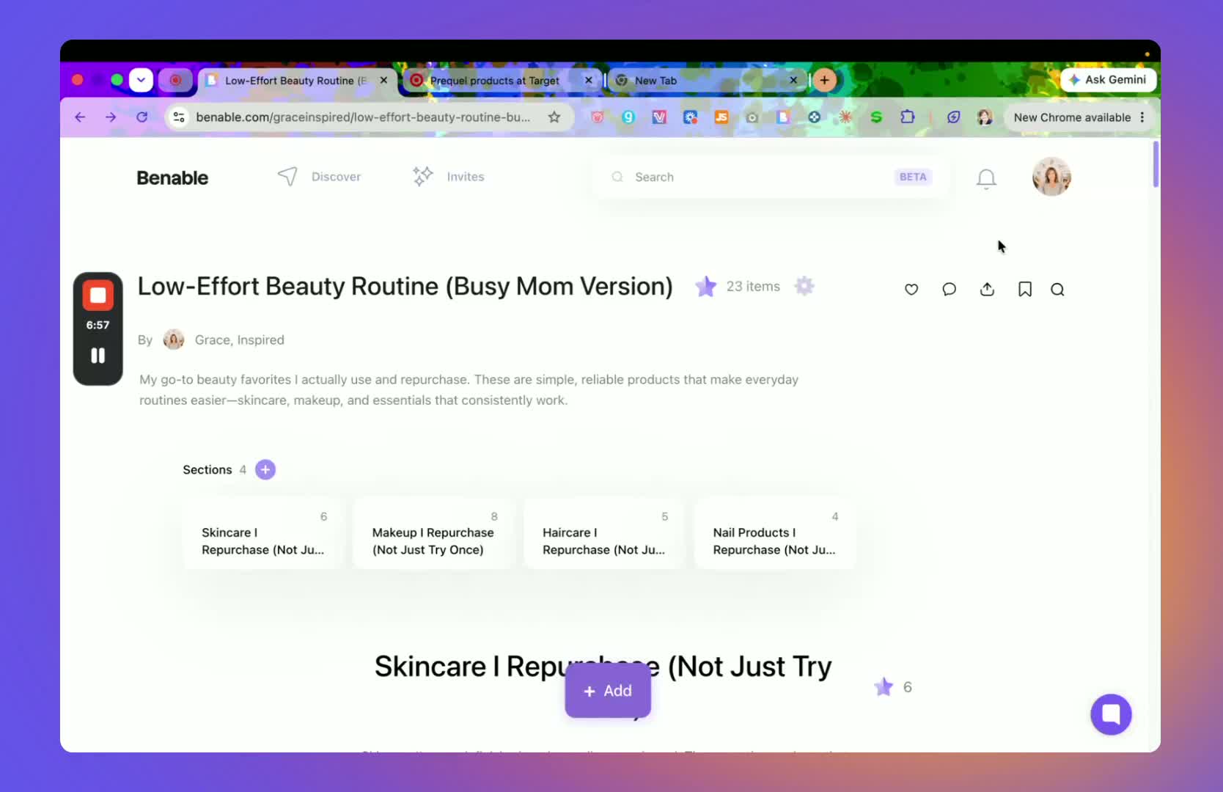Bookmark the Low-Effort Beauty Routine list
Viewport: 1223px width, 792px height.
click(1025, 290)
